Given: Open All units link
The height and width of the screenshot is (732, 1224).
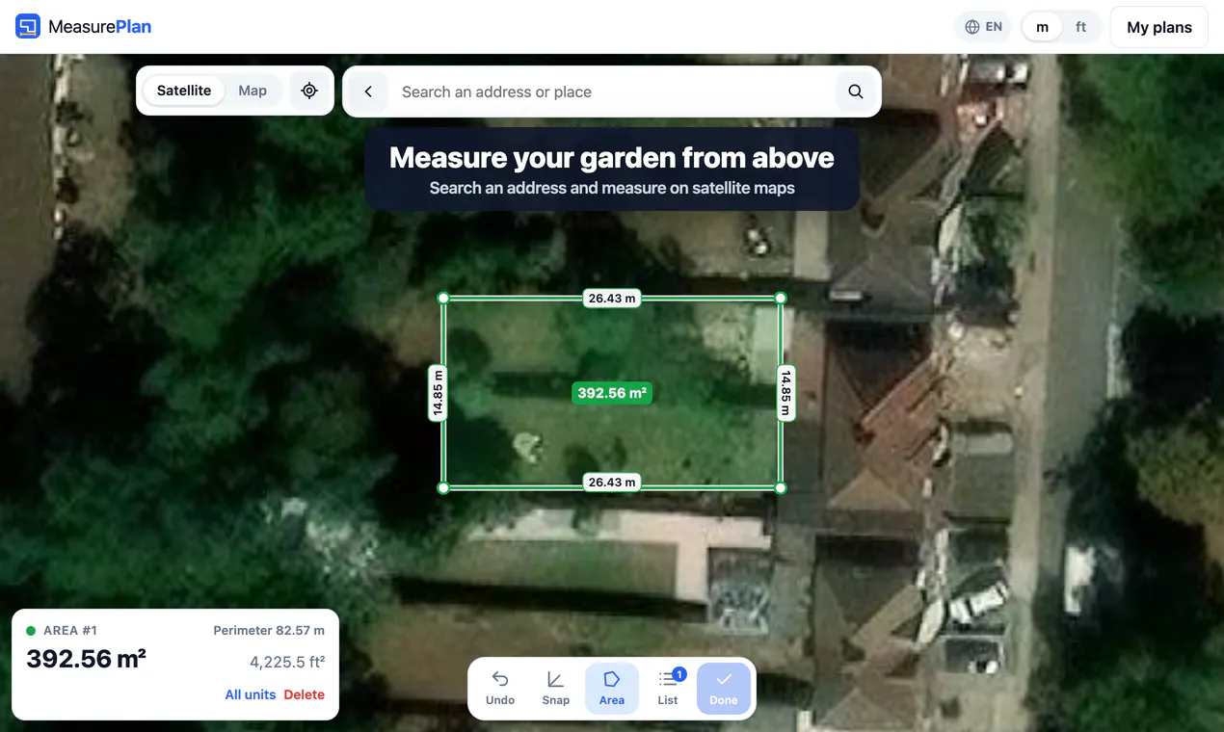Looking at the screenshot, I should (251, 694).
